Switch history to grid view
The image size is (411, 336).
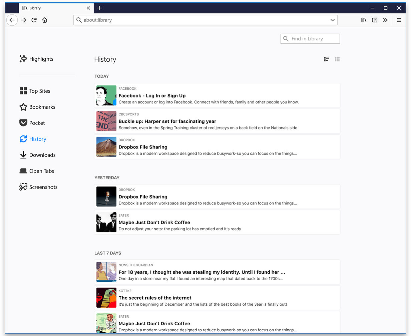[337, 59]
